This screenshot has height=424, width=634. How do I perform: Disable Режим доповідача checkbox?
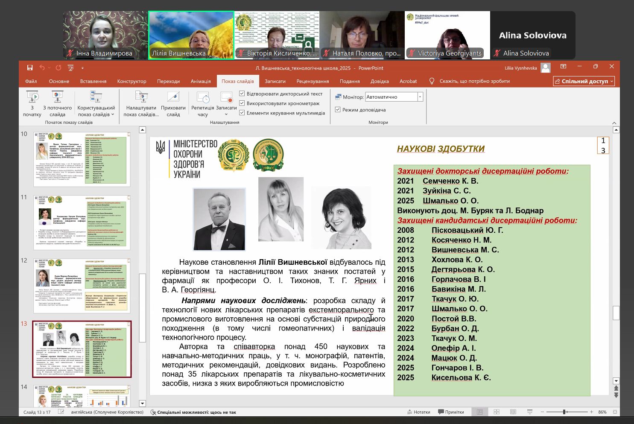[338, 110]
